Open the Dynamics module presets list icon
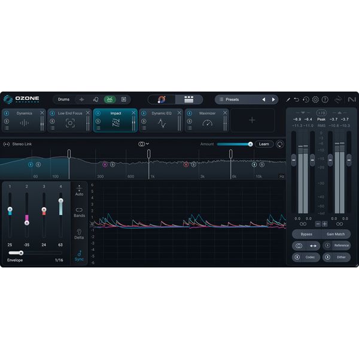 point(7,128)
